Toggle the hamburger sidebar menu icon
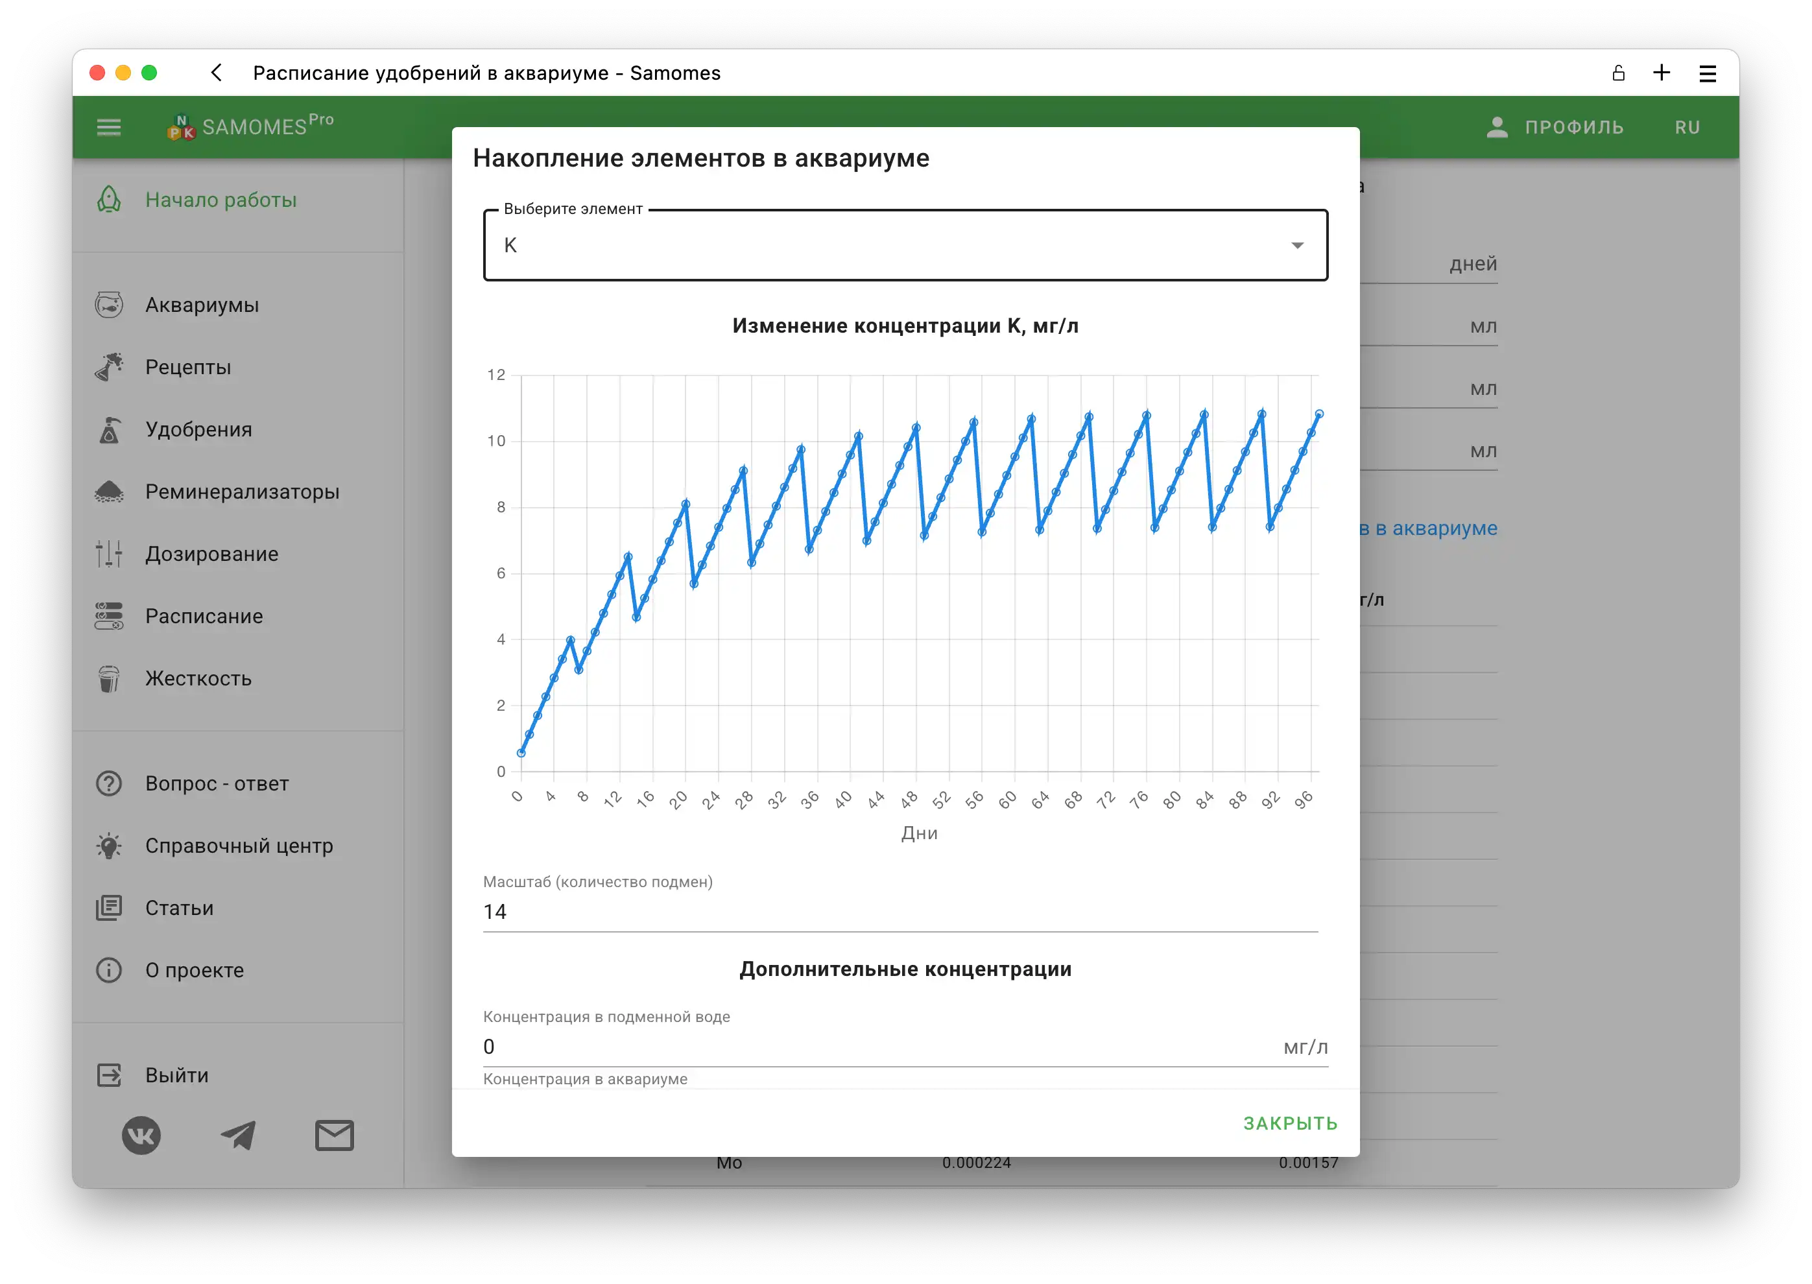 point(109,127)
